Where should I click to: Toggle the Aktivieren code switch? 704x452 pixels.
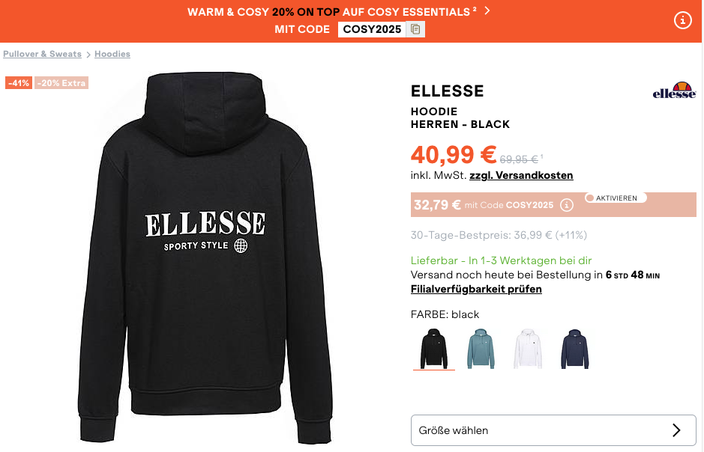pyautogui.click(x=615, y=198)
